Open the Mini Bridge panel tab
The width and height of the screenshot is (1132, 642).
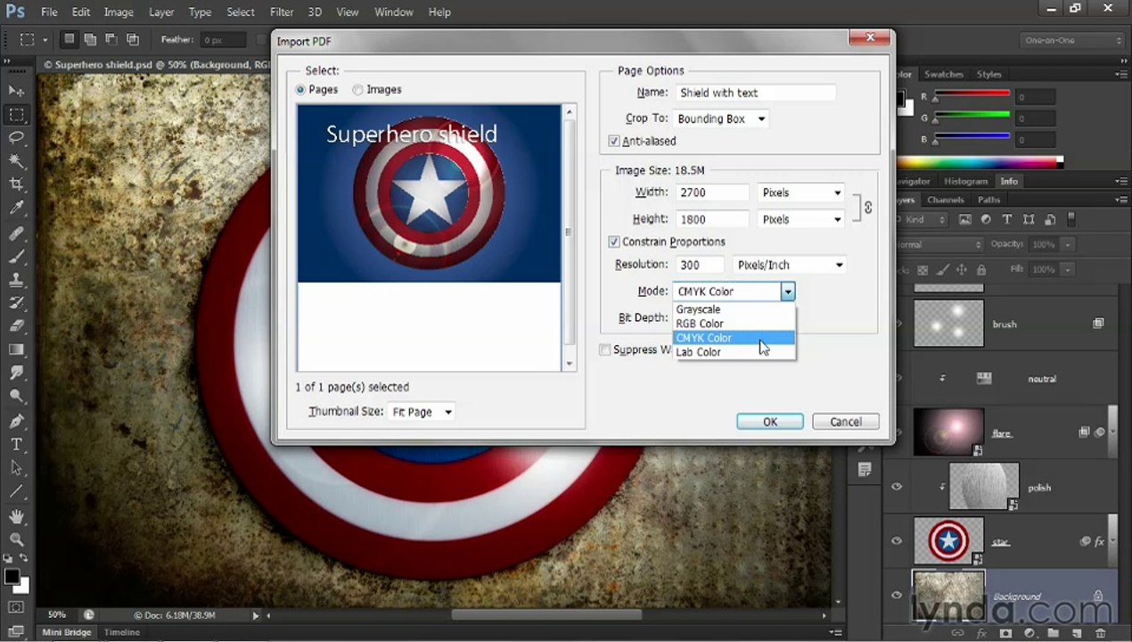[x=67, y=632]
